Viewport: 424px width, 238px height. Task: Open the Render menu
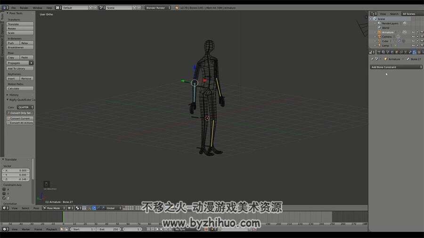[x=24, y=8]
